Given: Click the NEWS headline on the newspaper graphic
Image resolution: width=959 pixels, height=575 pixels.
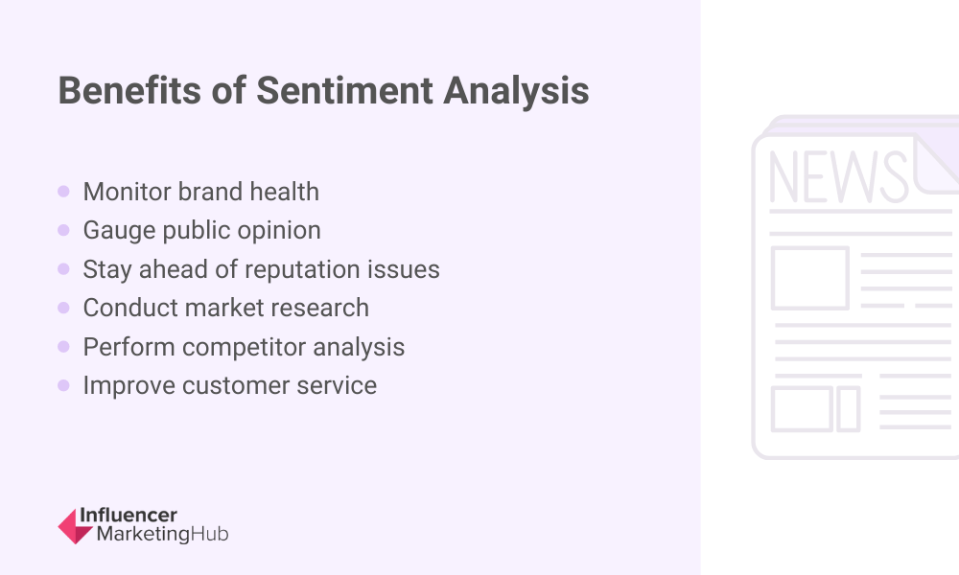Looking at the screenshot, I should point(838,177).
